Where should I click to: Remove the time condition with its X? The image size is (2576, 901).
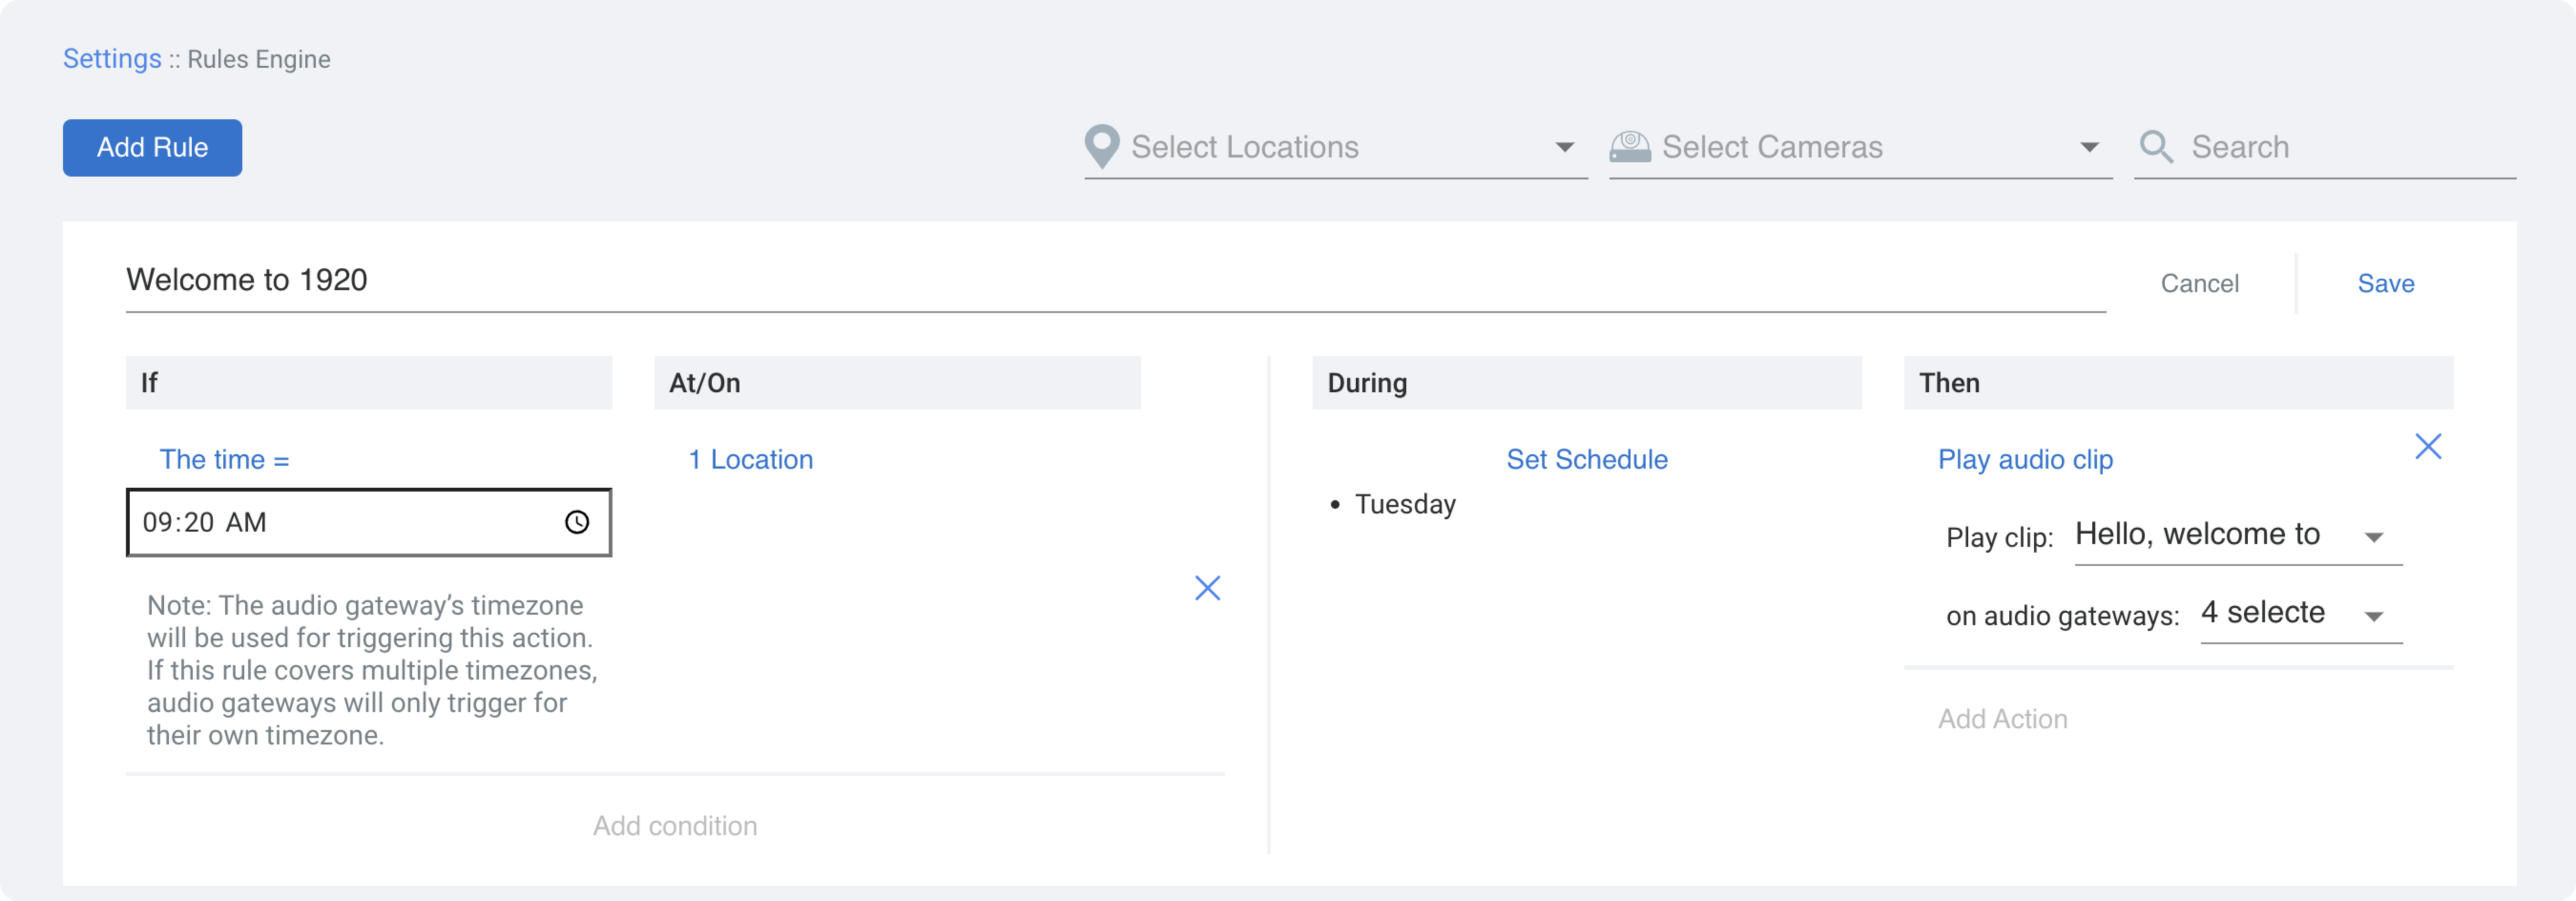click(x=1207, y=588)
